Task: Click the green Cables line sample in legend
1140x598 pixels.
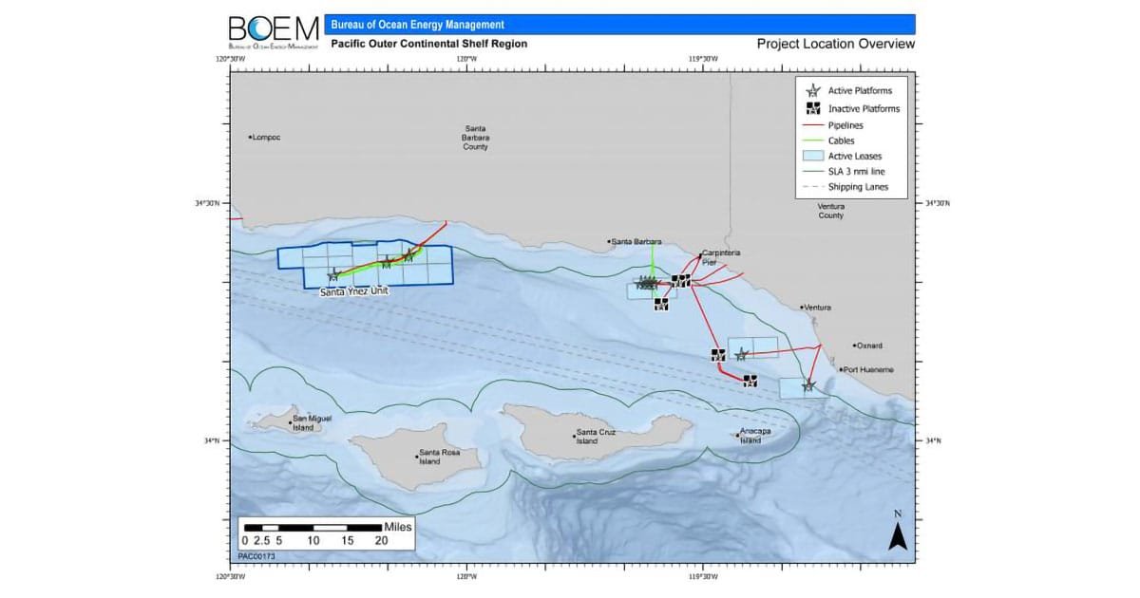Action: tap(812, 140)
